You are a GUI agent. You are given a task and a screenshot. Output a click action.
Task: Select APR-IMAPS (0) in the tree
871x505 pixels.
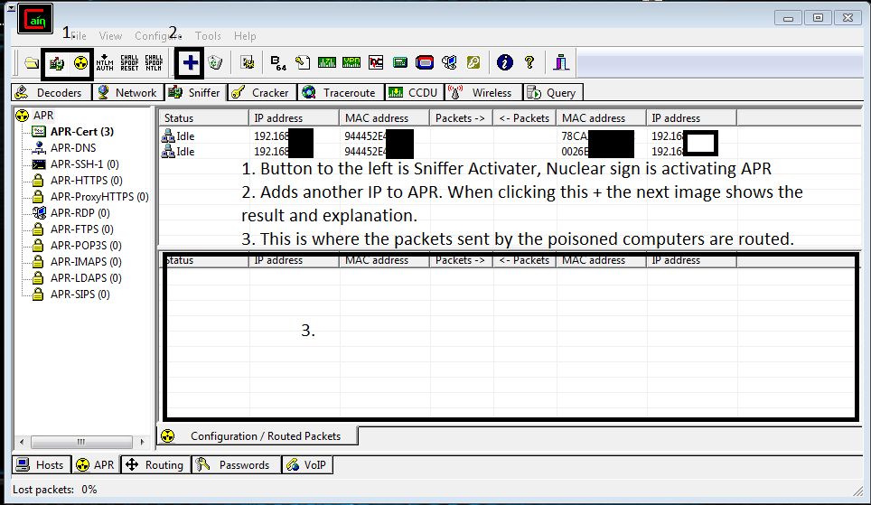tap(86, 262)
